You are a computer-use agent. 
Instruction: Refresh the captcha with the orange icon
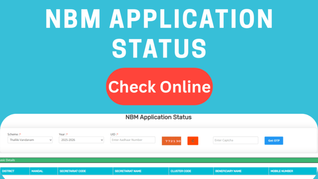(193, 141)
